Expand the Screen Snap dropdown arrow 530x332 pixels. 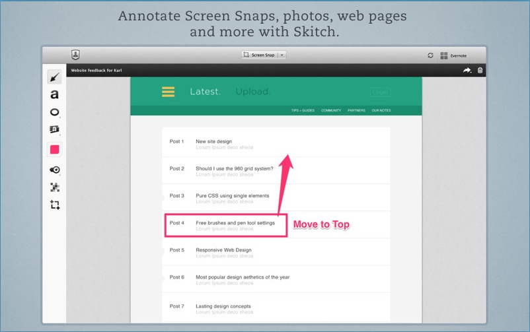(x=282, y=55)
